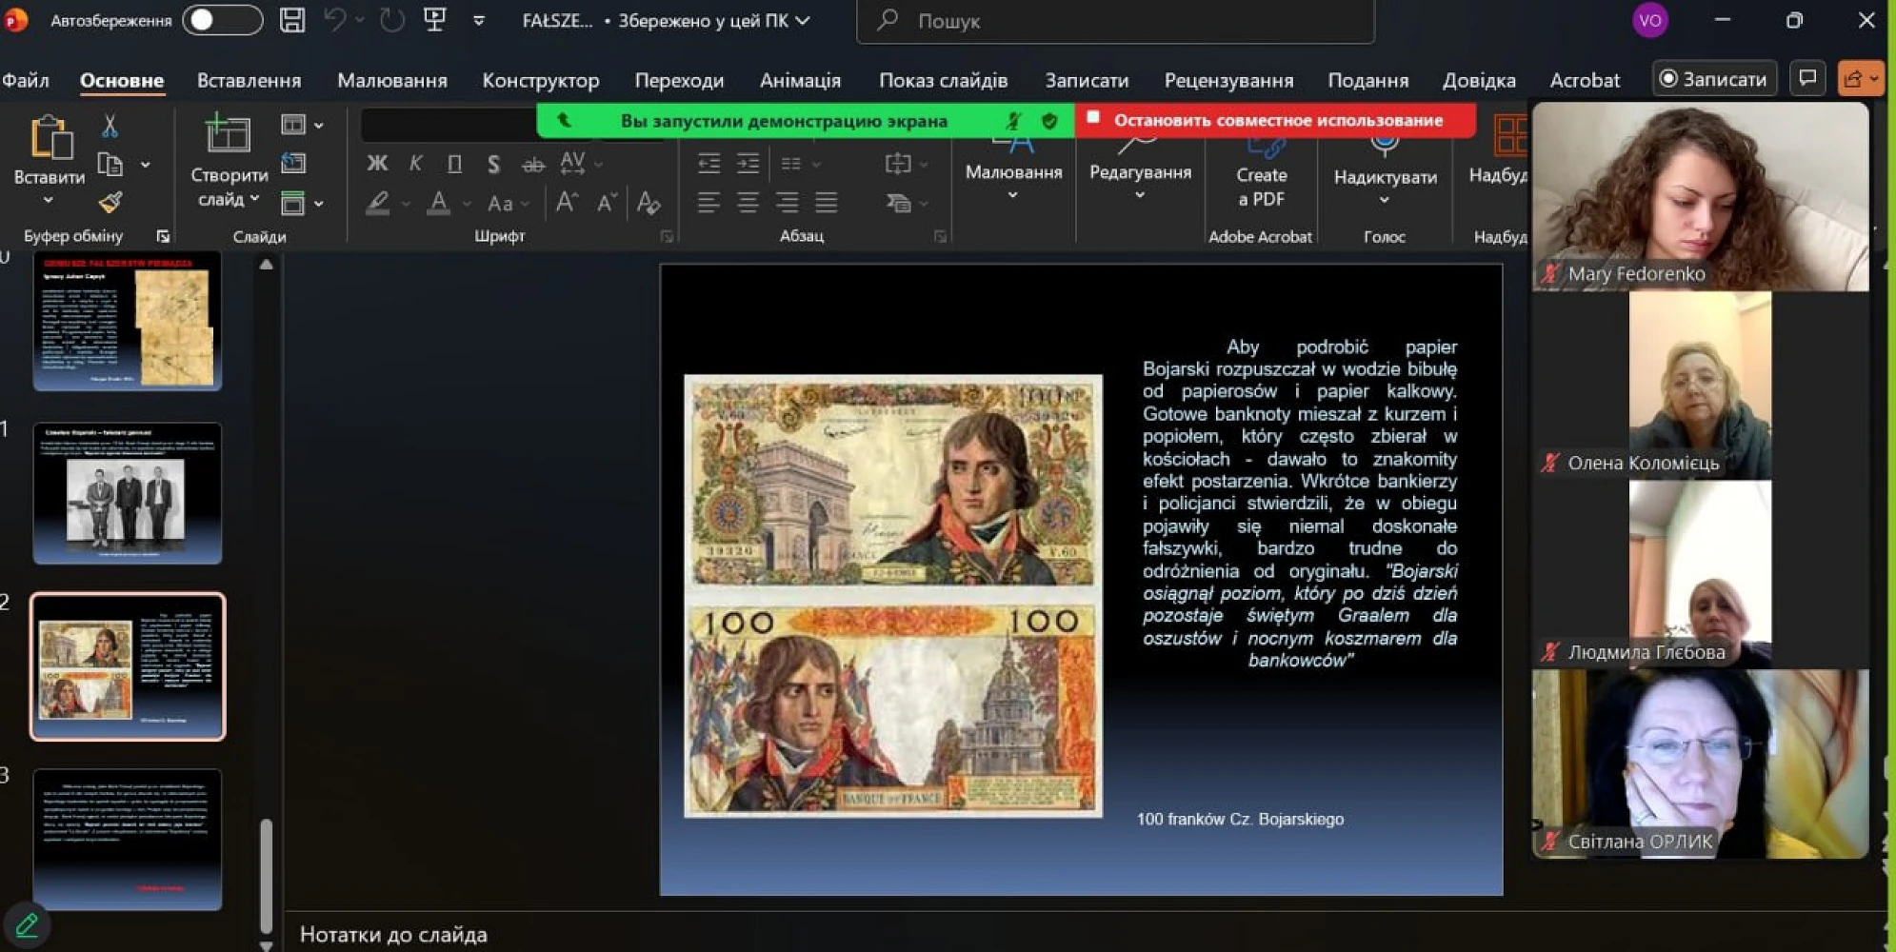Open the Анімація ribbon tab
The height and width of the screenshot is (952, 1896).
800,81
